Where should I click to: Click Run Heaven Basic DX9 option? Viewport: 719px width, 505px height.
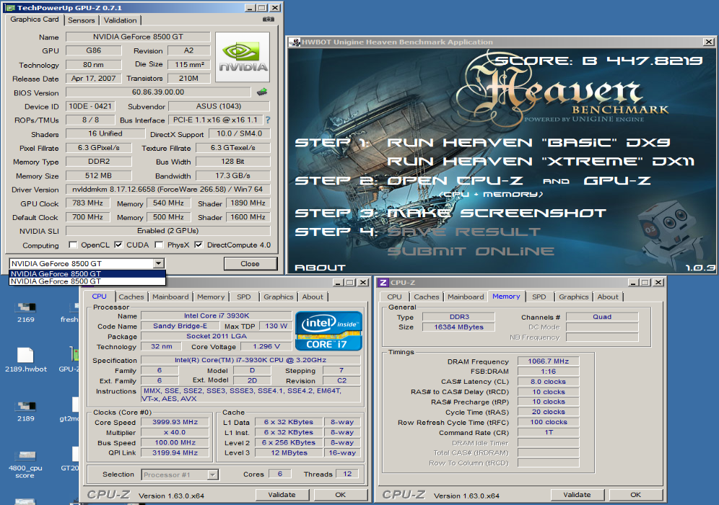(528, 143)
